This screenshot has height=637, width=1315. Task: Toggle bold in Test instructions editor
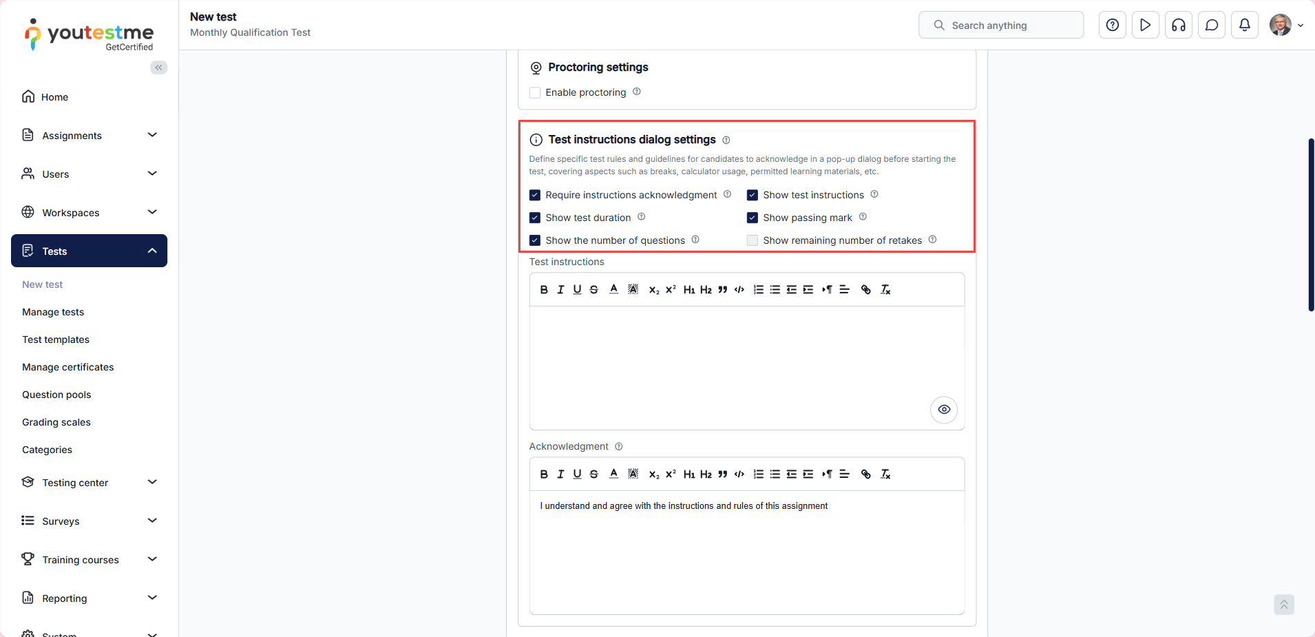point(544,290)
